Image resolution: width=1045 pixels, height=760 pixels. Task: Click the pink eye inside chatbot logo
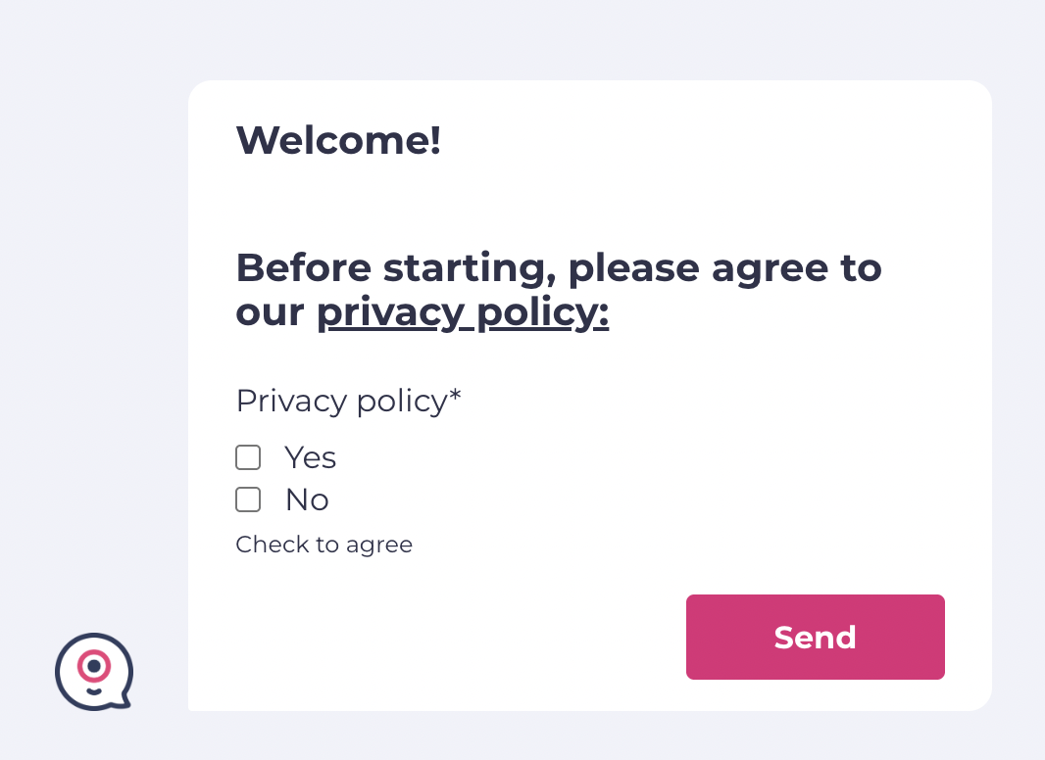94,666
